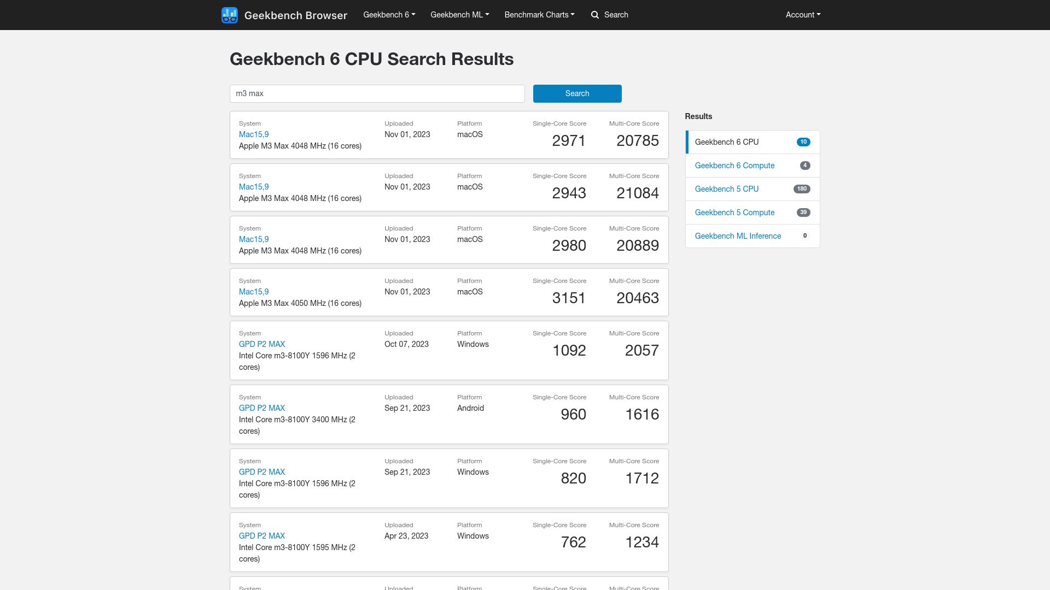Open Mac15,9 result with score 2971
The height and width of the screenshot is (590, 1050).
point(254,134)
